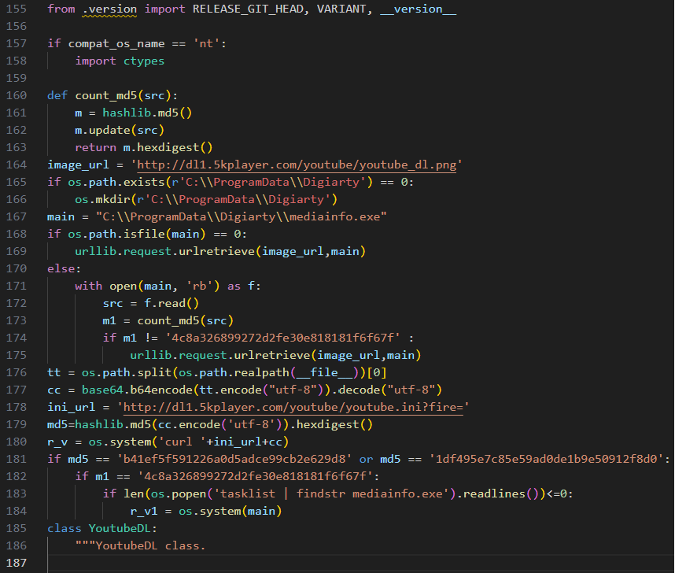Click the image_url variable on line 164
This screenshot has height=573, width=675.
[78, 165]
